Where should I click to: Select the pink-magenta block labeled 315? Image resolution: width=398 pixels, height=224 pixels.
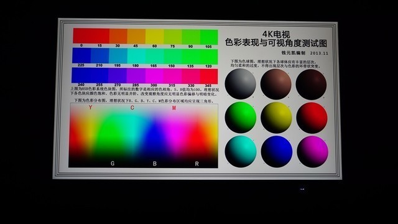point(172,76)
